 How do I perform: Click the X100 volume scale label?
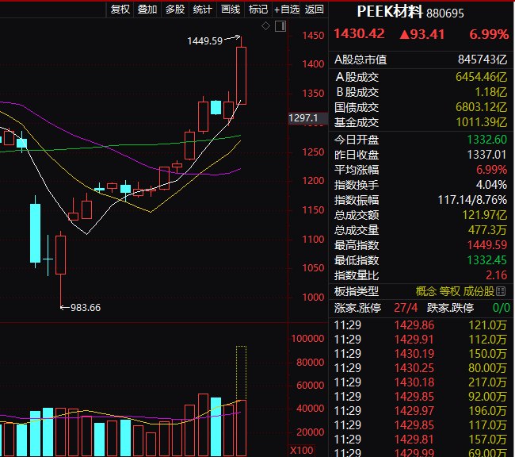pyautogui.click(x=302, y=451)
